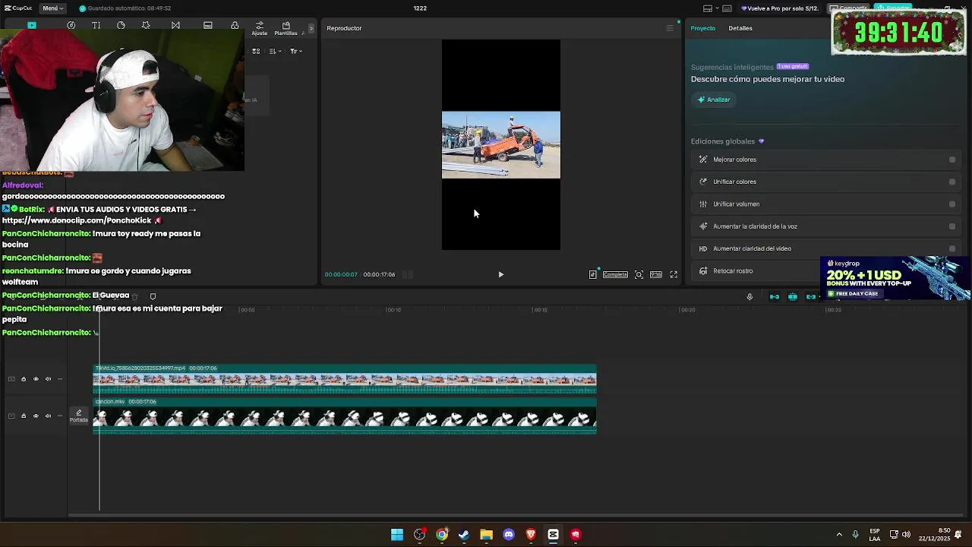The width and height of the screenshot is (972, 547).
Task: Open the Filters icon in the toolbar
Action: click(x=235, y=25)
